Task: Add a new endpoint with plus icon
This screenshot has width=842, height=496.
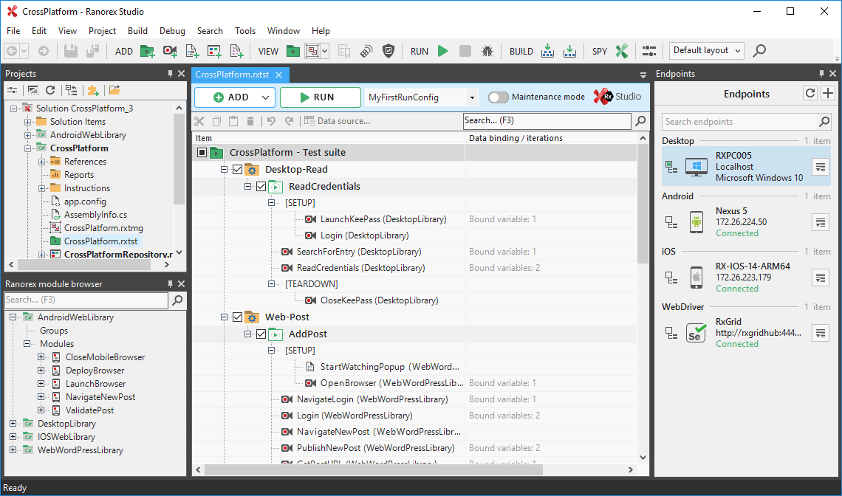Action: click(828, 94)
